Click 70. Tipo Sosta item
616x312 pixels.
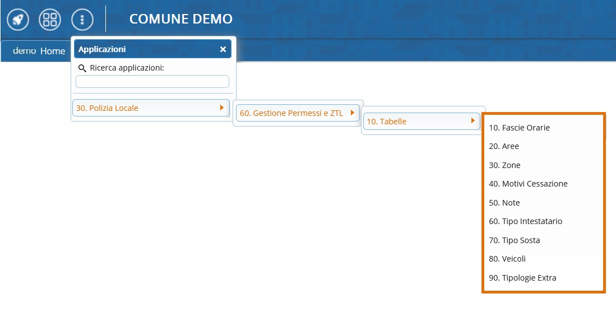514,240
